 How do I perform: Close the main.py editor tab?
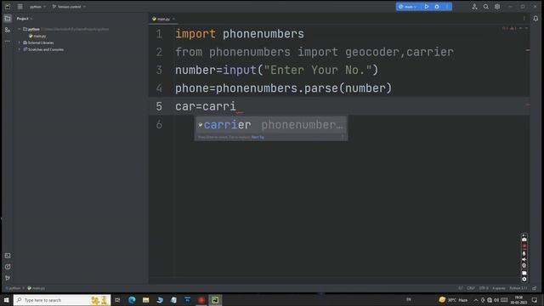(x=173, y=19)
